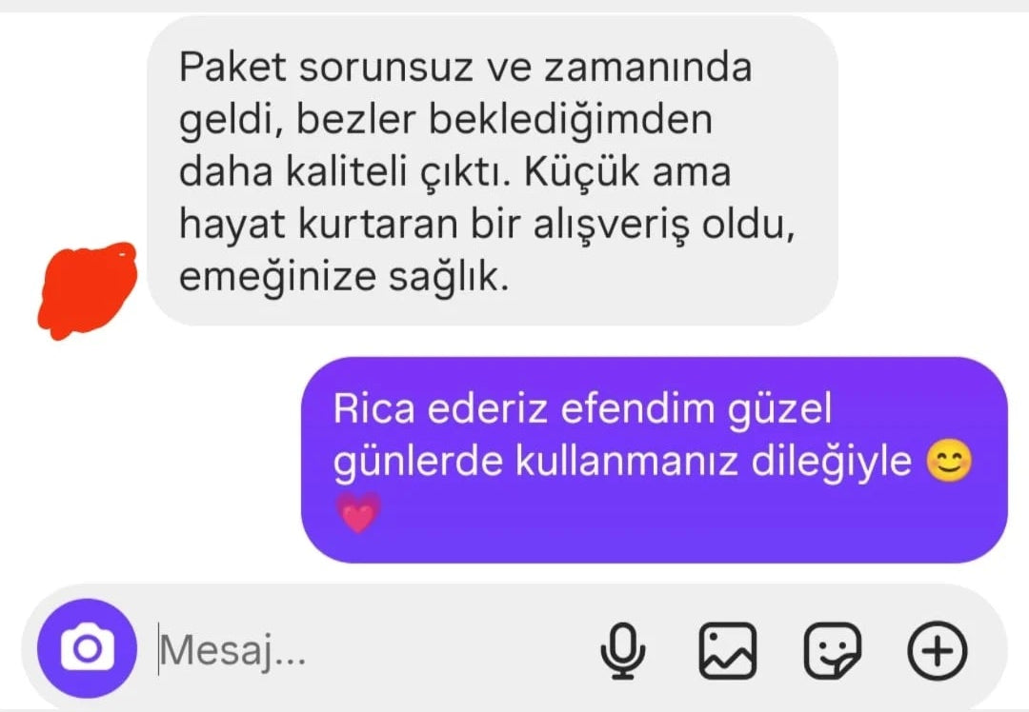Tap the plus icon for more options

[x=938, y=650]
